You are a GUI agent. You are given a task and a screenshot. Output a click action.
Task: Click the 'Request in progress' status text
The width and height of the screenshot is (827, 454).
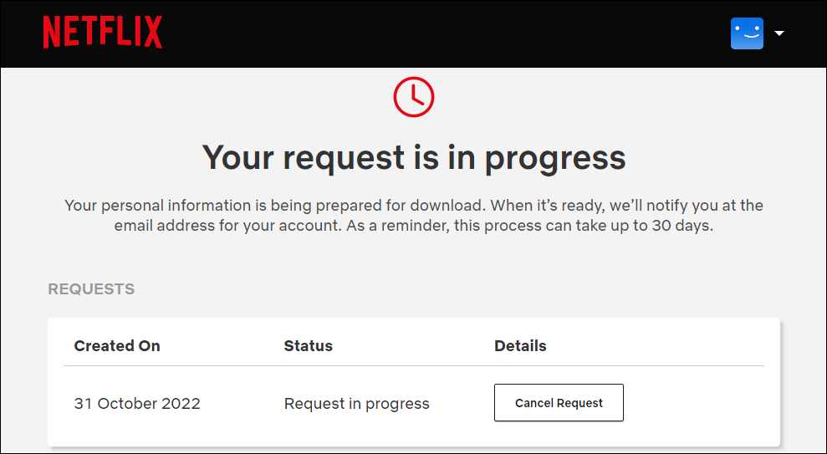pyautogui.click(x=356, y=404)
